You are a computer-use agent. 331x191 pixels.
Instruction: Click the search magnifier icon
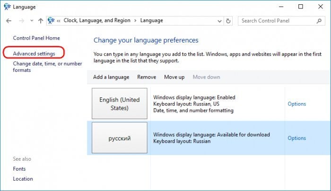(319, 21)
